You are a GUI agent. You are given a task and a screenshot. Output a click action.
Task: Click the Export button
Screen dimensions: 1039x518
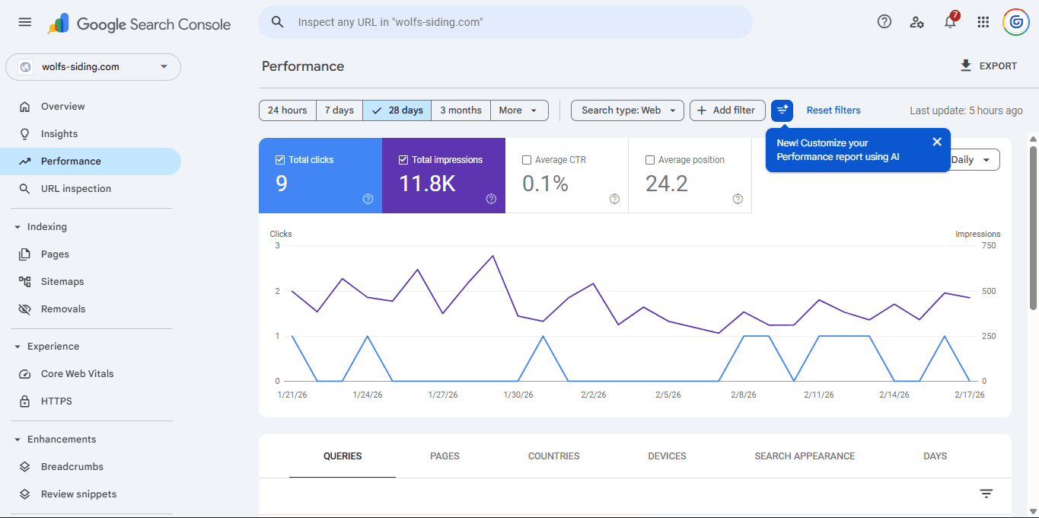click(989, 66)
